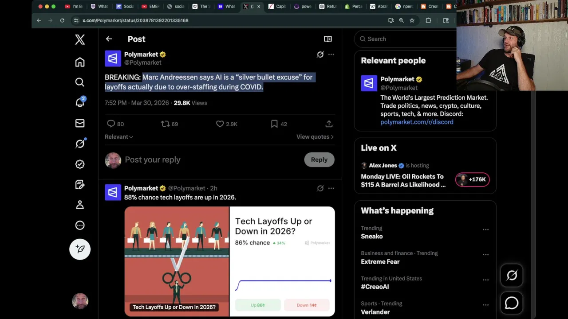Open Alex Jones live broadcast title
This screenshot has height=319, width=568.
403,181
